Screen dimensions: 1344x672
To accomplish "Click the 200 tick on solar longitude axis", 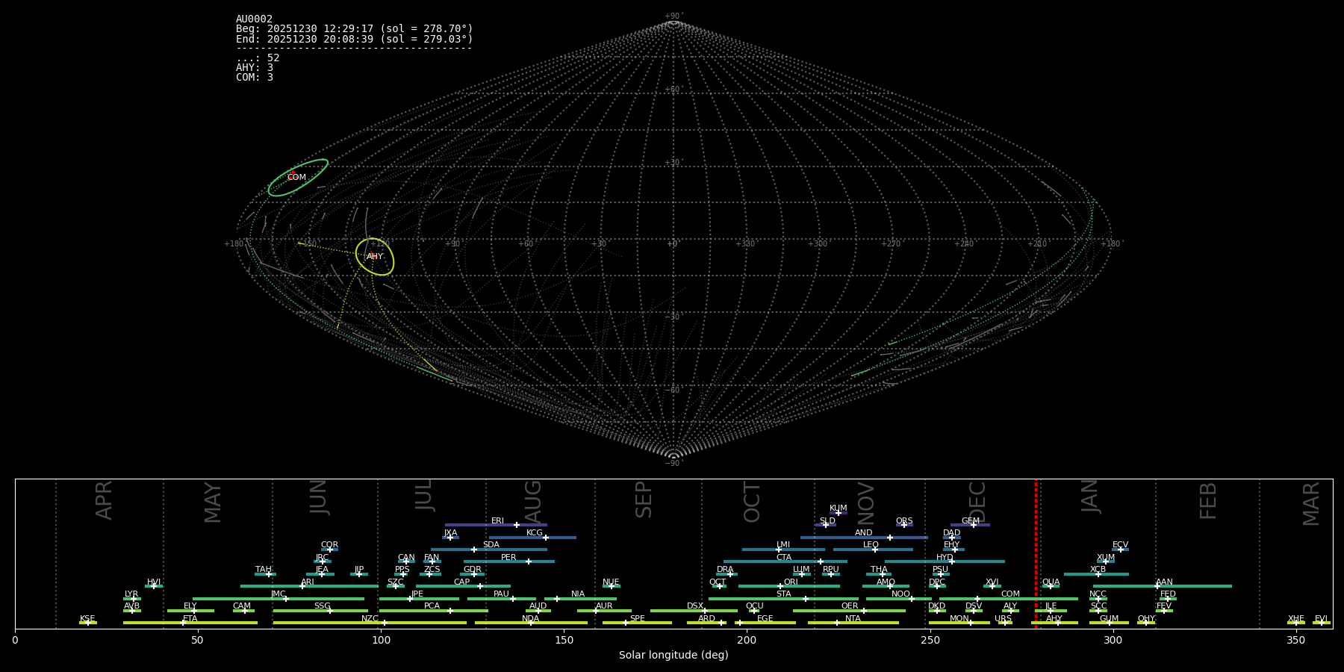I will point(747,640).
